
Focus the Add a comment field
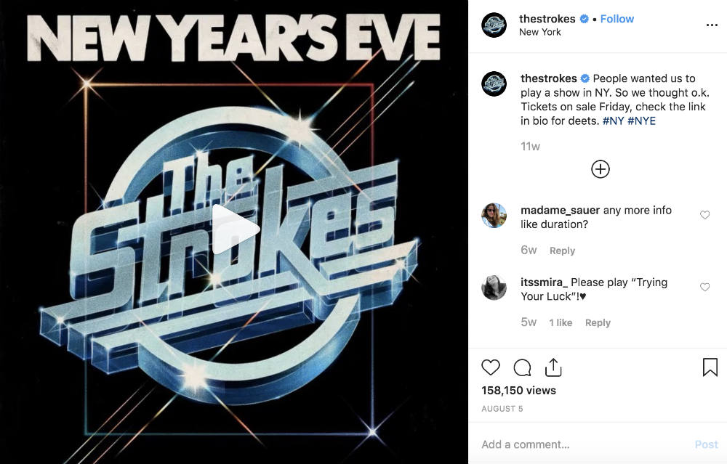click(x=585, y=444)
